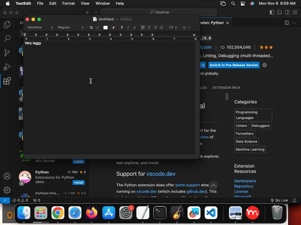Click TextEdit text color swatch
This screenshot has height=225, width=301.
click(106, 27)
